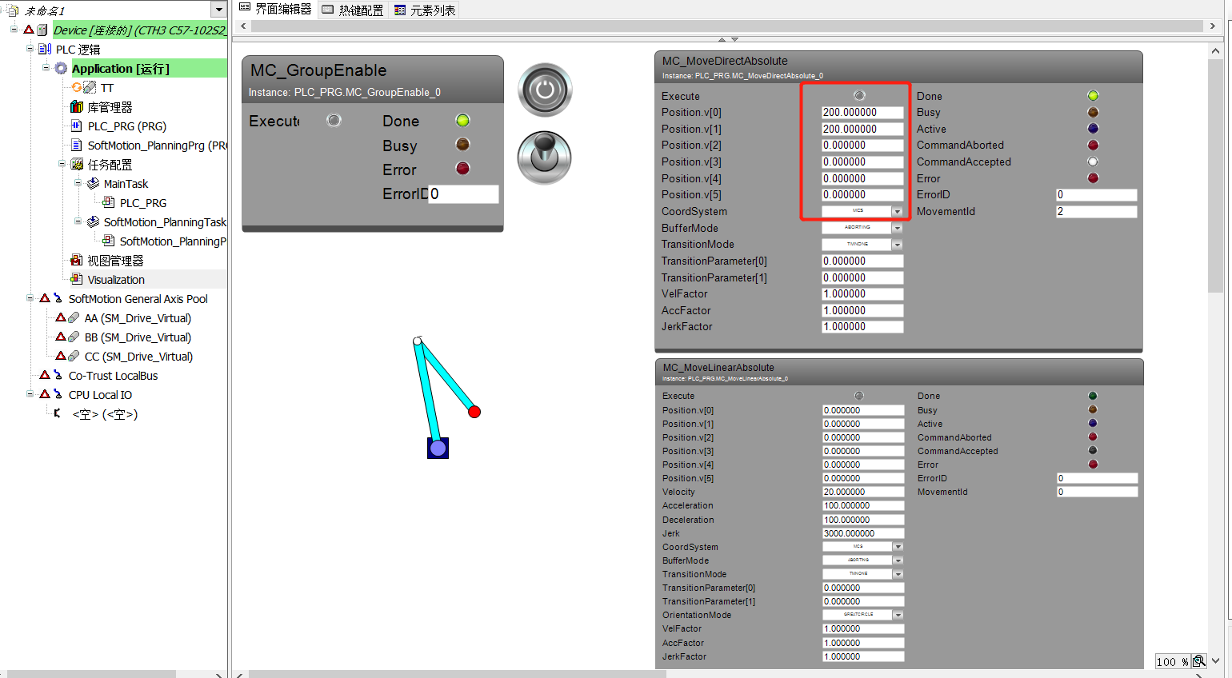Click the Visualization object icon
This screenshot has width=1232, height=678.
coord(77,280)
